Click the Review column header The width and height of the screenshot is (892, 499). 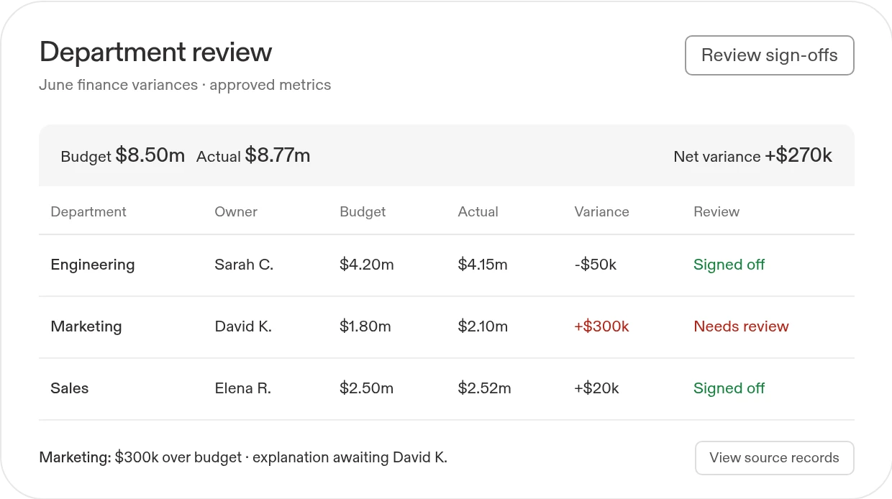tap(716, 212)
